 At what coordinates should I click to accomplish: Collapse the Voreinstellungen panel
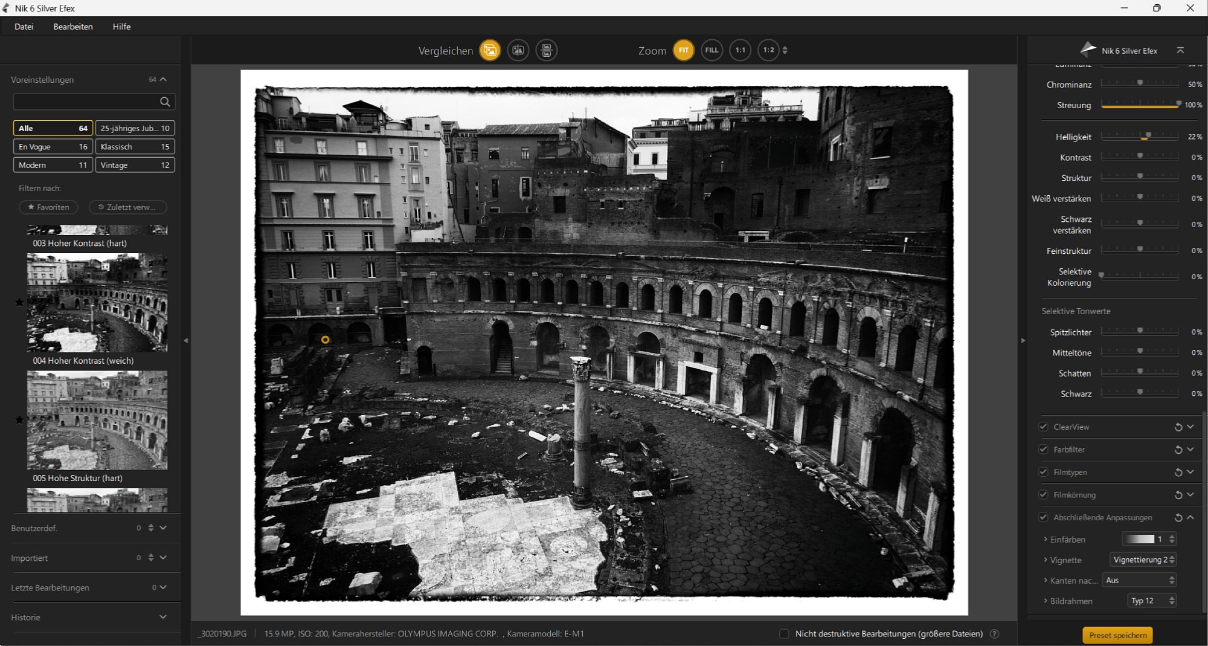pyautogui.click(x=163, y=79)
